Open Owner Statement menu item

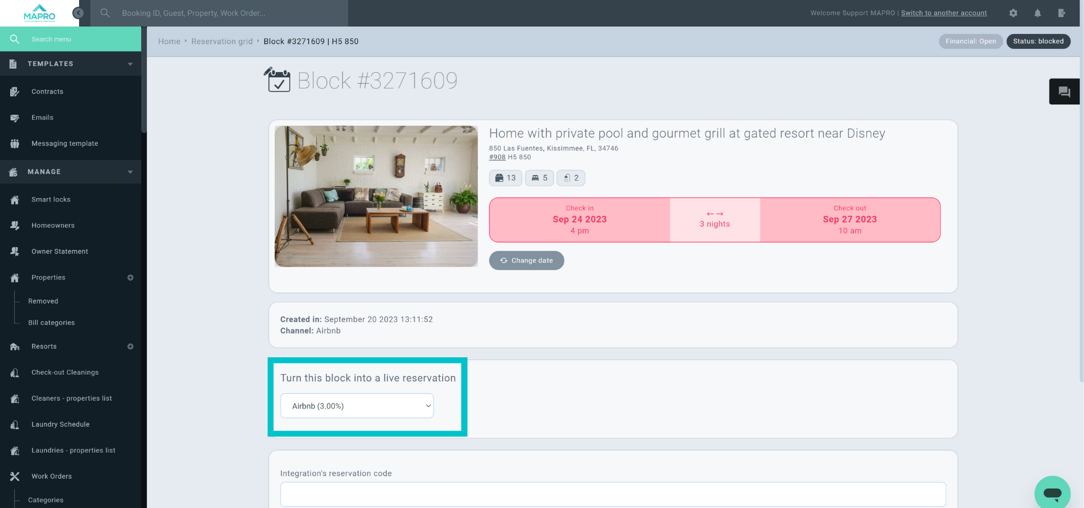(x=59, y=252)
